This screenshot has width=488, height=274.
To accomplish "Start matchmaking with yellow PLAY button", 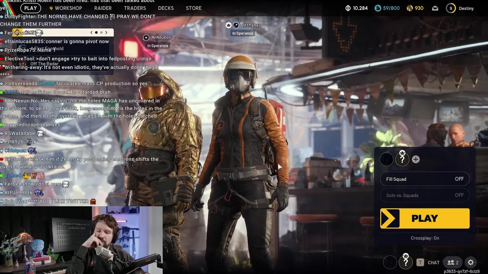I will coord(425,218).
